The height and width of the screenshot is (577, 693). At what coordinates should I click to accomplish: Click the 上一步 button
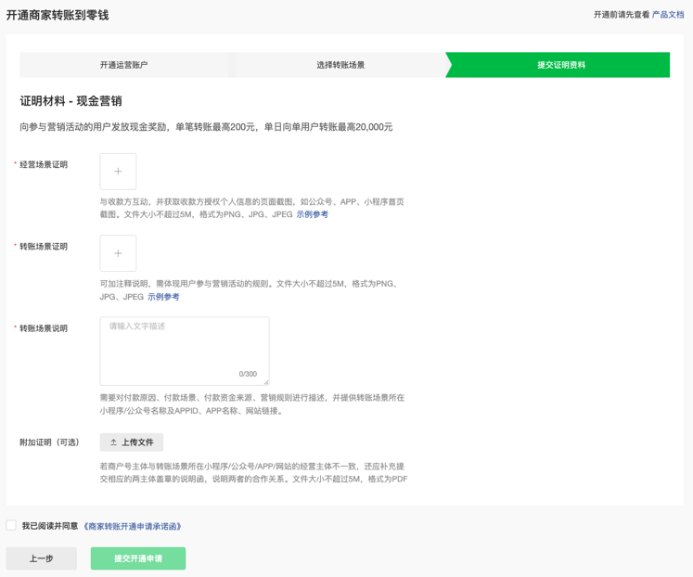point(42,558)
